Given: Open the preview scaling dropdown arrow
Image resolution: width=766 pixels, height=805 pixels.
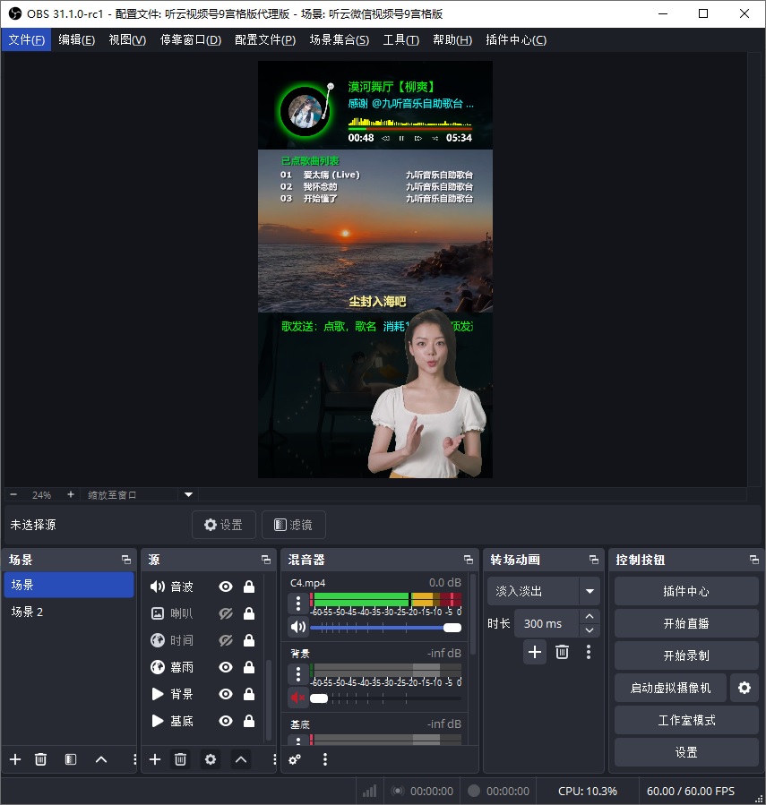Looking at the screenshot, I should tap(188, 494).
